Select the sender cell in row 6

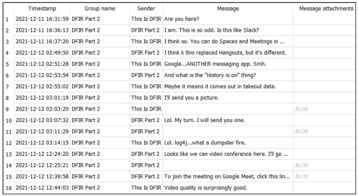pyautogui.click(x=146, y=75)
